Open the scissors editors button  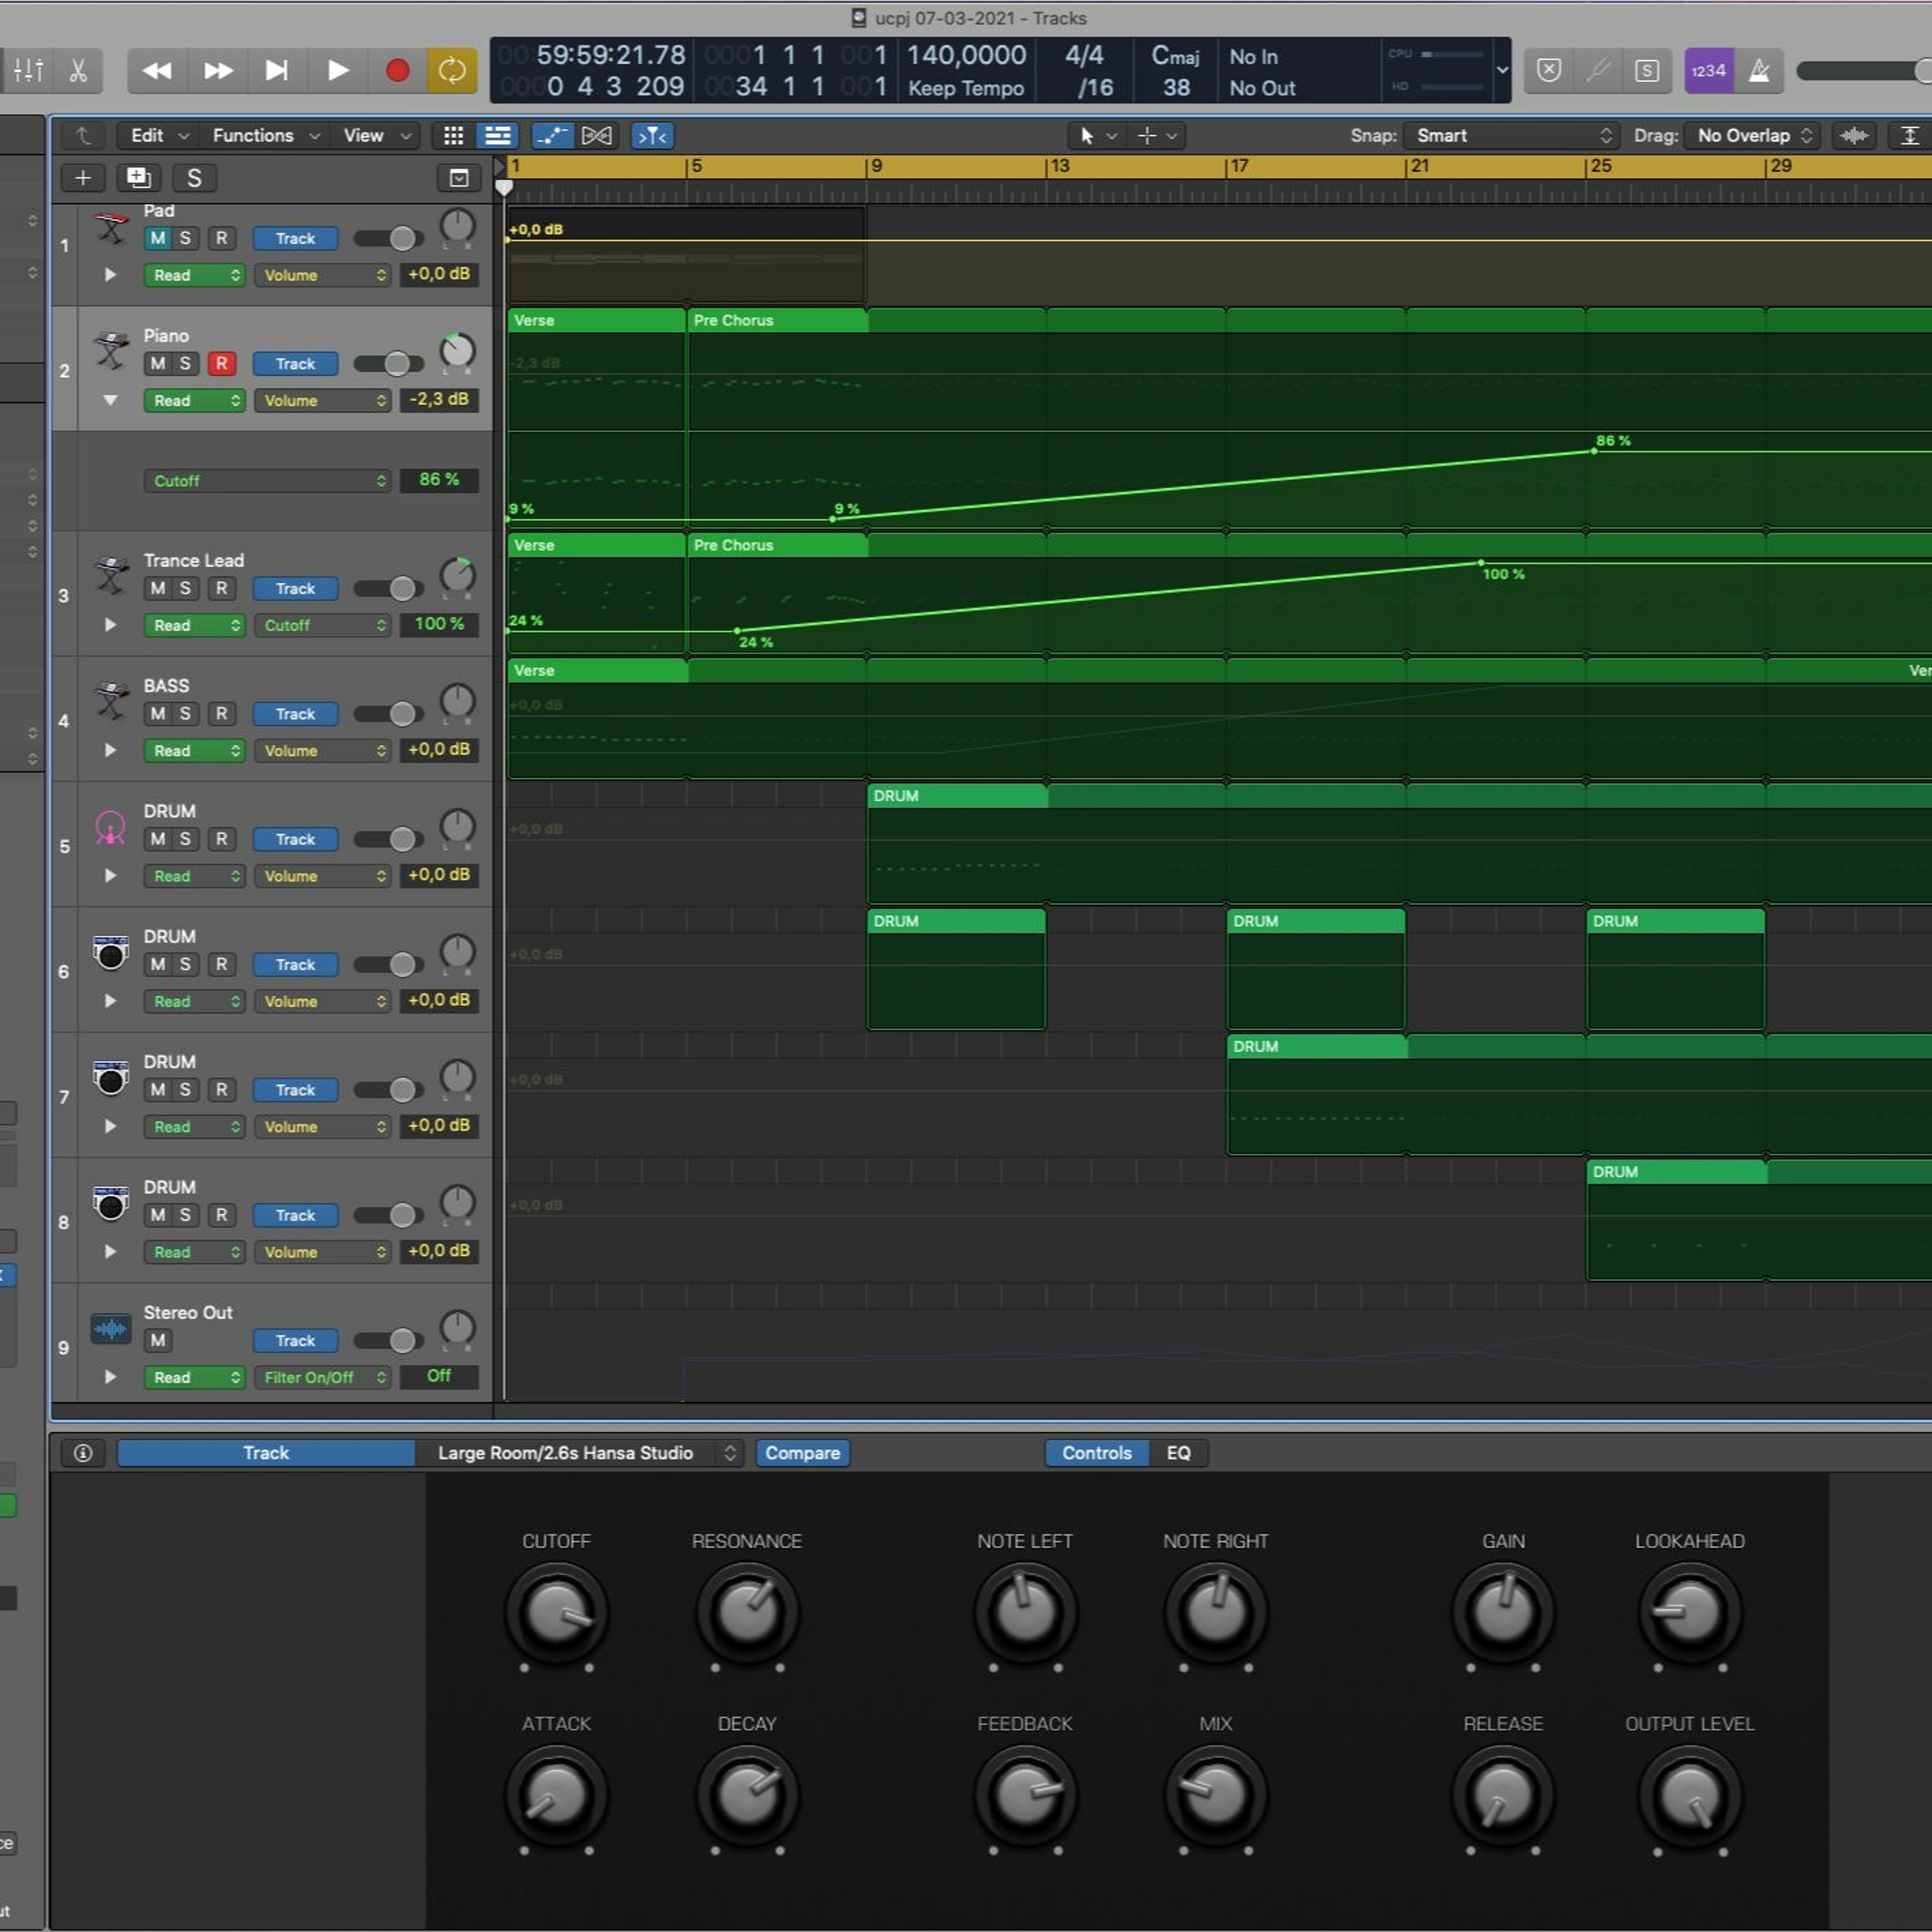(x=78, y=71)
